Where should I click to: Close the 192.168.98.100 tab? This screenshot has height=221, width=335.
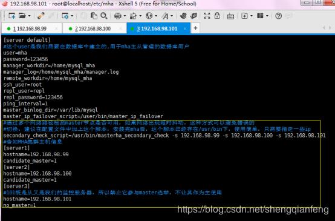coord(120,28)
